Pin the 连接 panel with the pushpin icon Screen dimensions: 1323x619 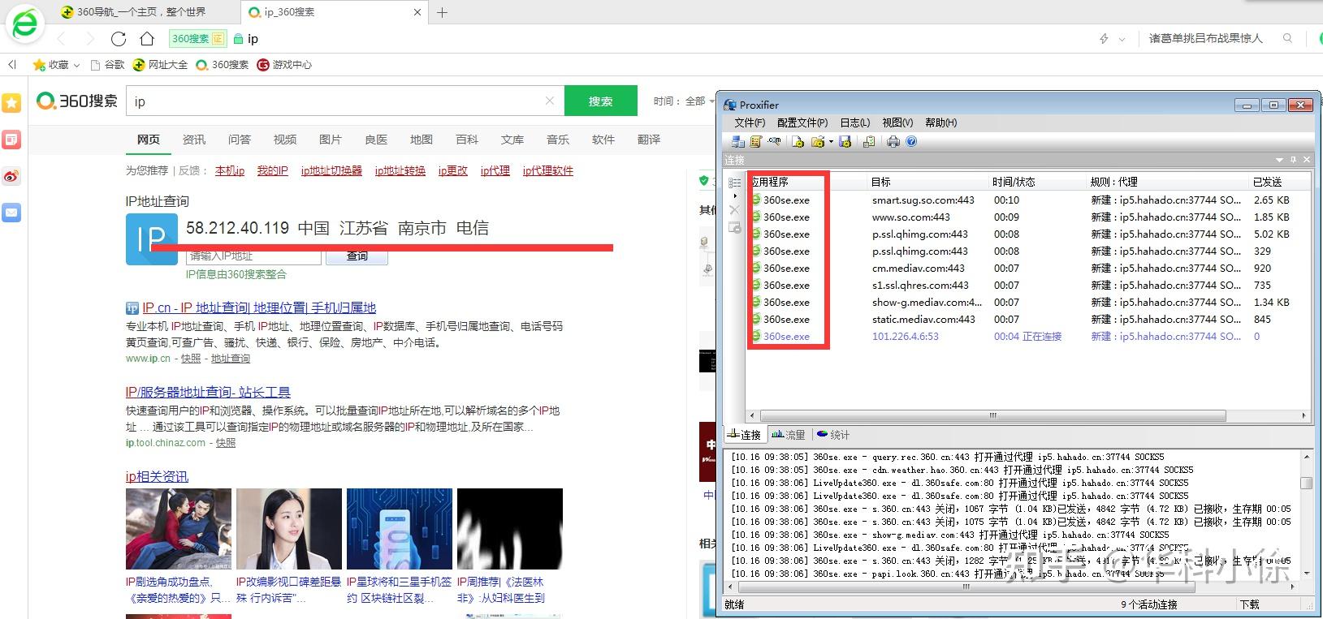[1293, 160]
